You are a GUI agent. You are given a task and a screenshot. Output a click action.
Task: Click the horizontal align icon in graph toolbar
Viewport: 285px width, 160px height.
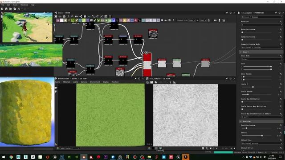coord(215,20)
